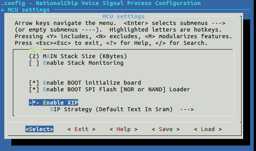Image resolution: width=256 pixels, height=151 pixels.
Task: Click the Load button
Action: click(208, 129)
